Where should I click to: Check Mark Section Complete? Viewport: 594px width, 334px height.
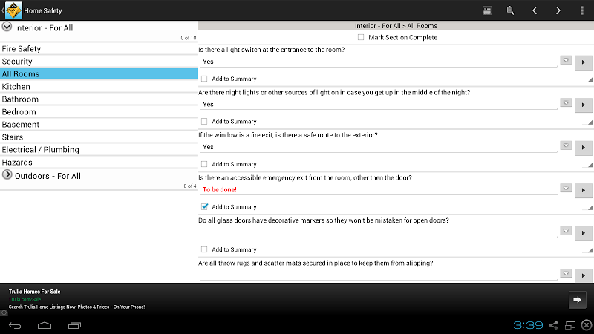coord(361,37)
